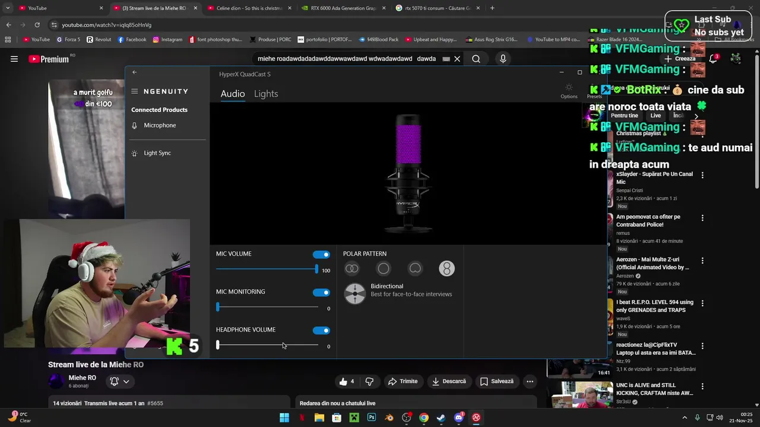Screen dimensions: 760x427
Task: Launch Blender from the taskbar
Action: tap(389, 418)
